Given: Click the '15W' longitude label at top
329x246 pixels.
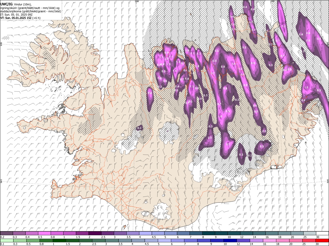Looking at the screenshot, I should (272, 1).
